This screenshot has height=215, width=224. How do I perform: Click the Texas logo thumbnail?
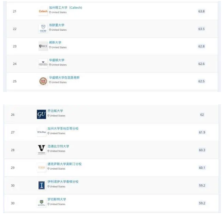(x=41, y=168)
